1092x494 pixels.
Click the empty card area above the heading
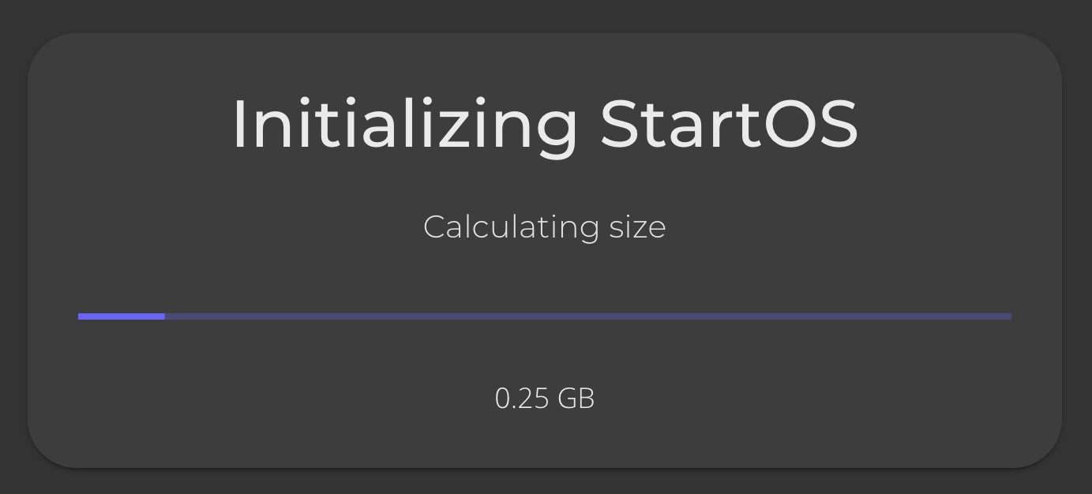[545, 59]
